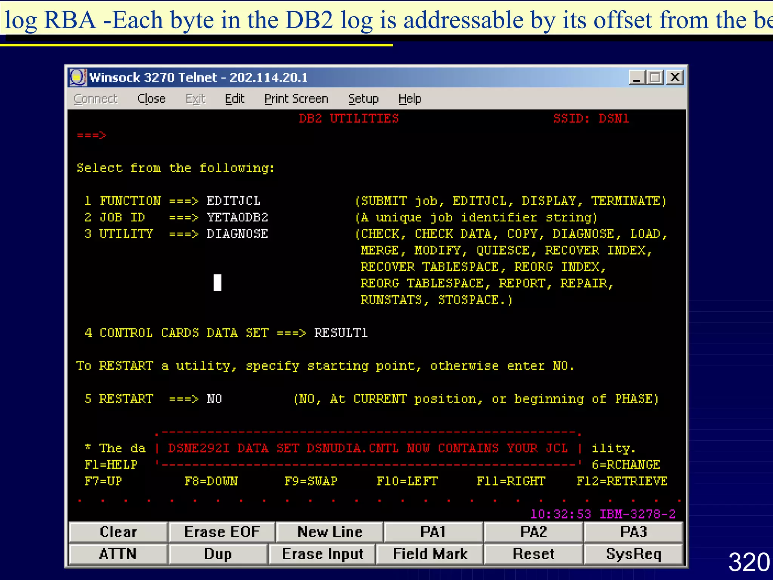This screenshot has height=580, width=773.
Task: Maximize the Telnet window
Action: pos(655,77)
